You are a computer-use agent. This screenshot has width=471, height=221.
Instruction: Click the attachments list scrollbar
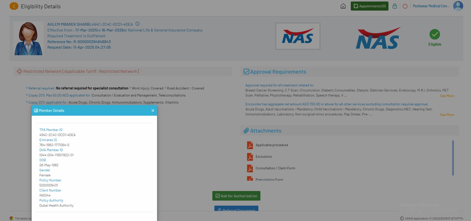point(453,158)
